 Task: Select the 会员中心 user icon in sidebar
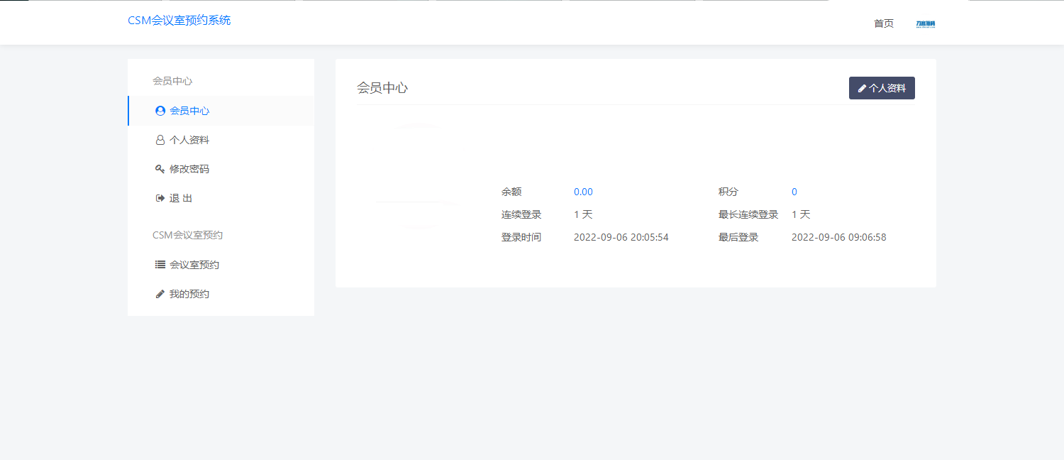pyautogui.click(x=160, y=110)
